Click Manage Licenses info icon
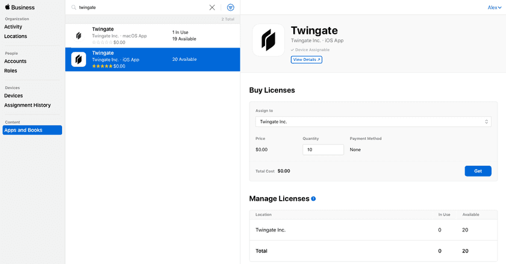 tap(314, 198)
